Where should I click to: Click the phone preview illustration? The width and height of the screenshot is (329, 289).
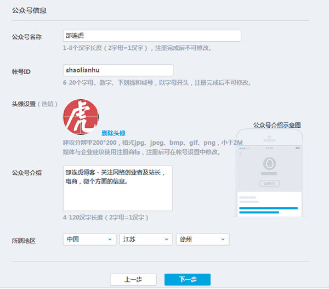(269, 173)
